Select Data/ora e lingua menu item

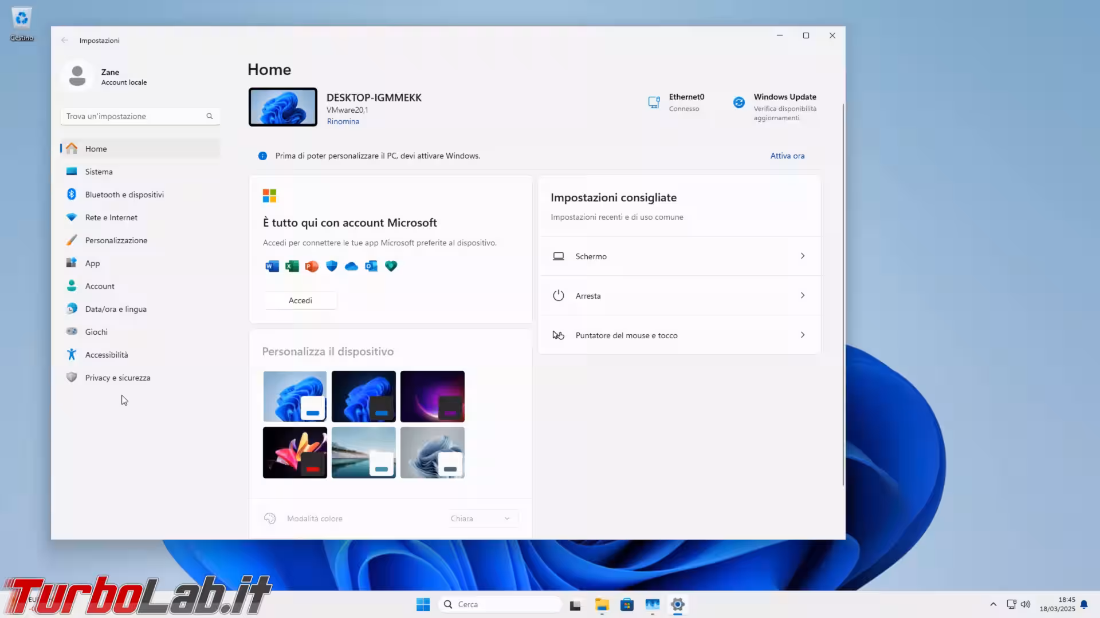click(x=116, y=309)
